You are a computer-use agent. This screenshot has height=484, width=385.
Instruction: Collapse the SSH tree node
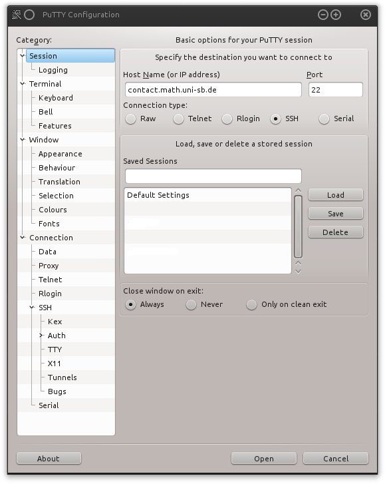point(32,308)
